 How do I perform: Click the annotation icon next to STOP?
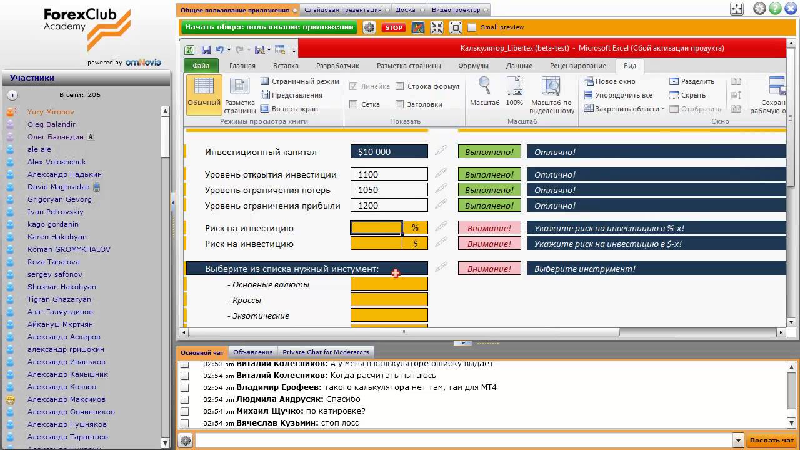[418, 27]
